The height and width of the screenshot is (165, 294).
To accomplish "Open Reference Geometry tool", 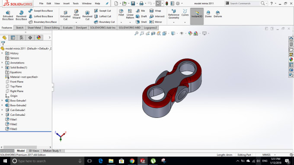I will click(x=174, y=14).
